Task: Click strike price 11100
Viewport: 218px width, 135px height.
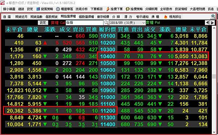Action: coord(108,104)
